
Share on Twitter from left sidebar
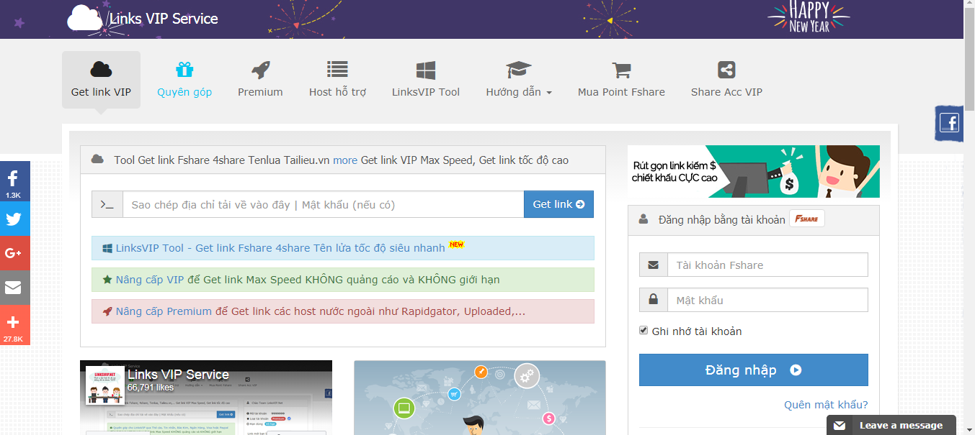point(14,219)
